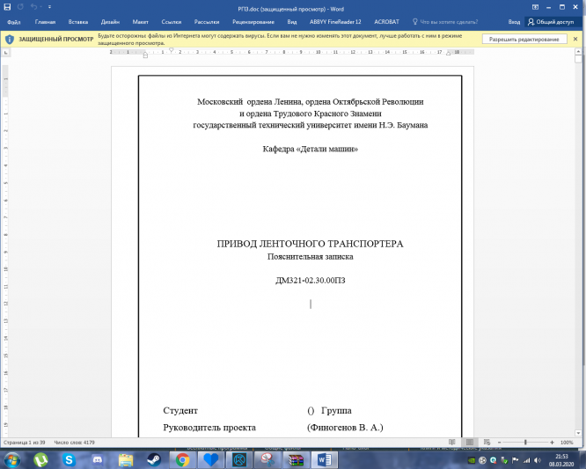Open Google Chrome from the taskbar
Image resolution: width=586 pixels, height=469 pixels.
182,459
